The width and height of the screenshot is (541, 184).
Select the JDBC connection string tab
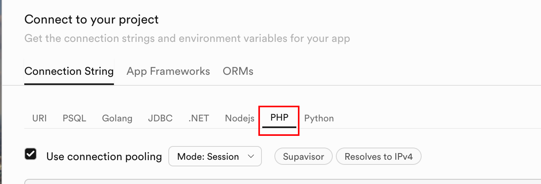pos(160,118)
